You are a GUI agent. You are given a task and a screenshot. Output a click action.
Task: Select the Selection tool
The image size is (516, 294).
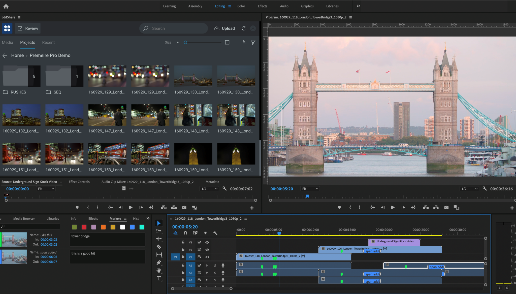pyautogui.click(x=159, y=223)
